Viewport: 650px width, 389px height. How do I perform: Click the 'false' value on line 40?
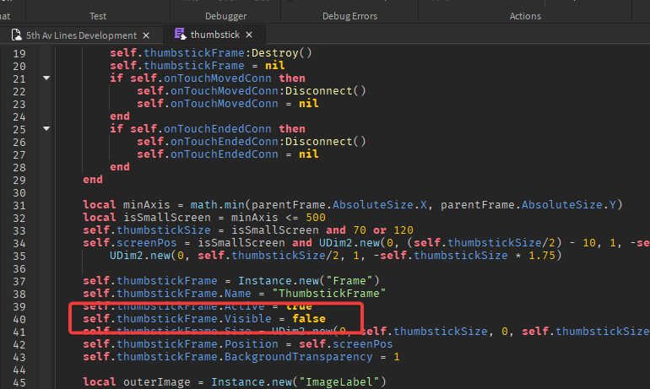[309, 319]
